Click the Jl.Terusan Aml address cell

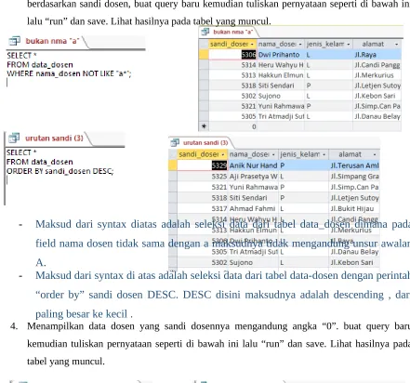click(354, 165)
